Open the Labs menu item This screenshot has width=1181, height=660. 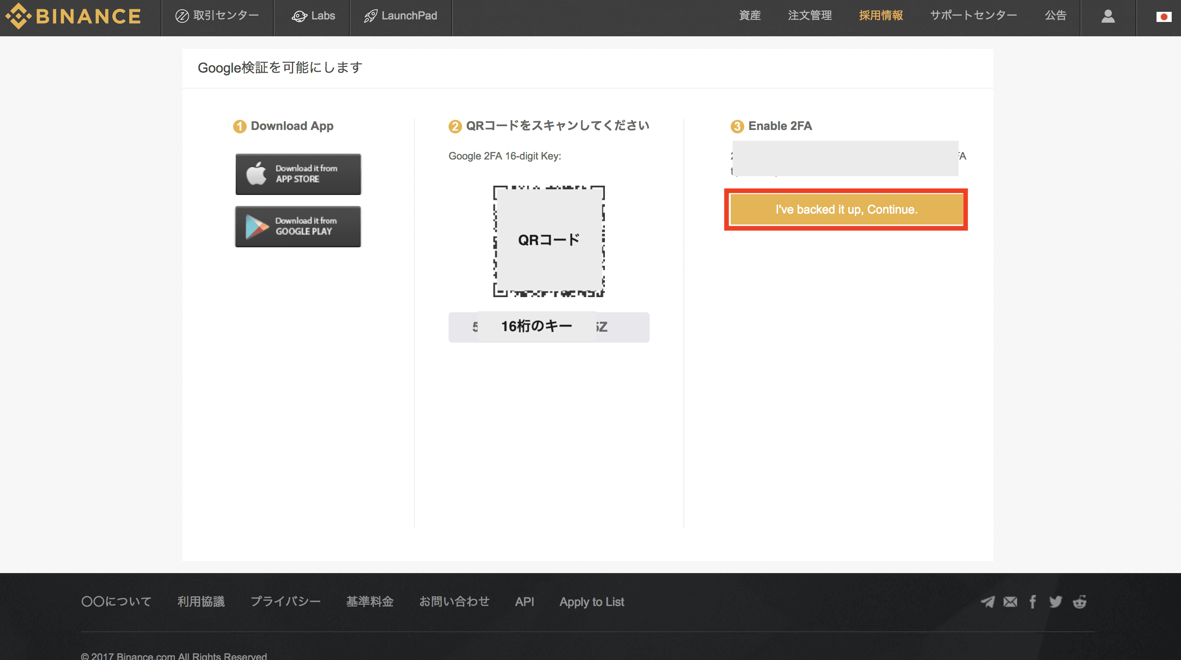(x=313, y=16)
